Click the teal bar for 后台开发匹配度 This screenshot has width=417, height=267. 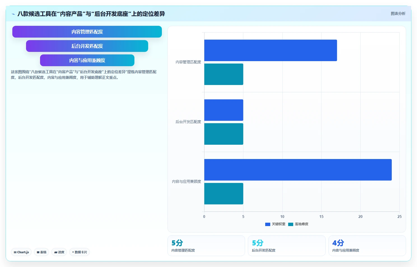click(224, 134)
